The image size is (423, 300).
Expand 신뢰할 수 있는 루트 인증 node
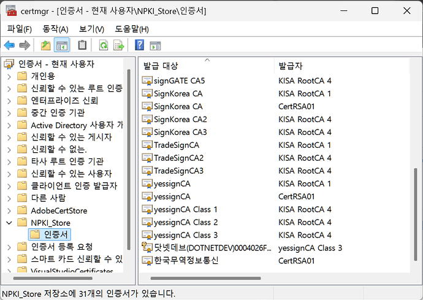9,89
